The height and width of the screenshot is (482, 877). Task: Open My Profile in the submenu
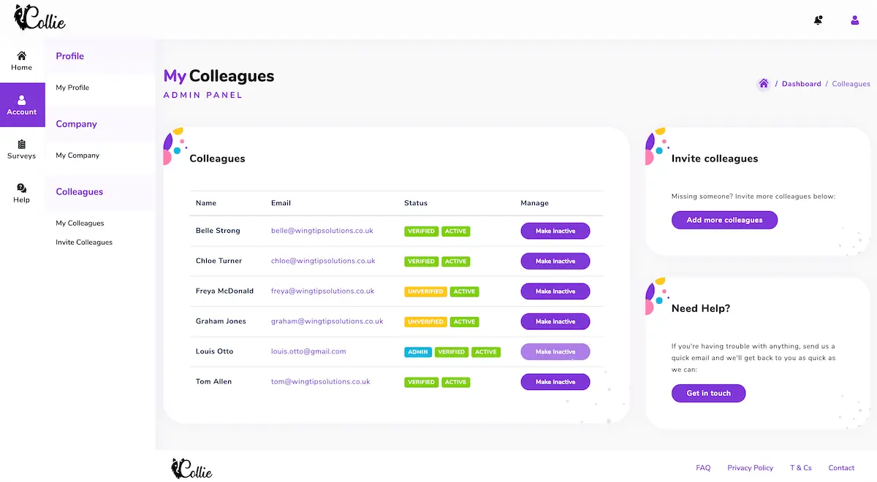72,88
